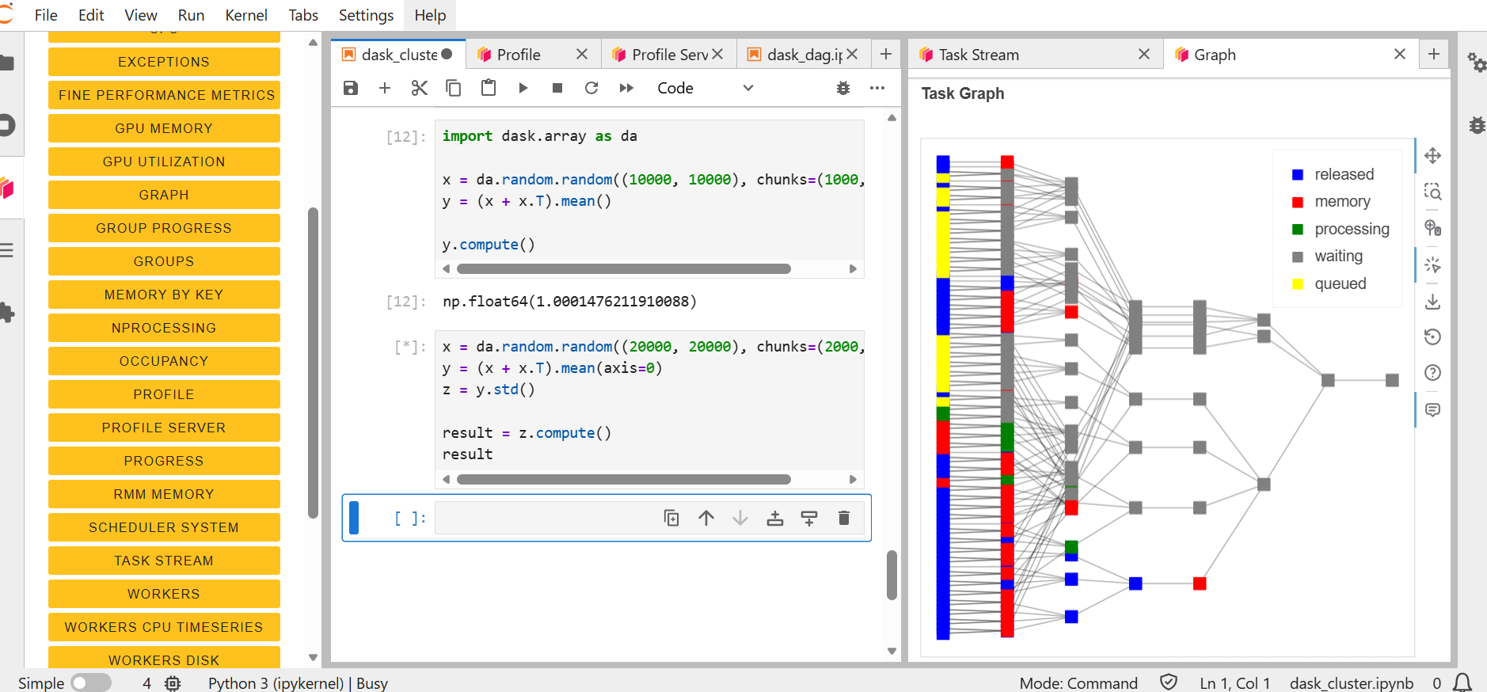Open the File menu
This screenshot has height=692, width=1487.
pos(46,15)
